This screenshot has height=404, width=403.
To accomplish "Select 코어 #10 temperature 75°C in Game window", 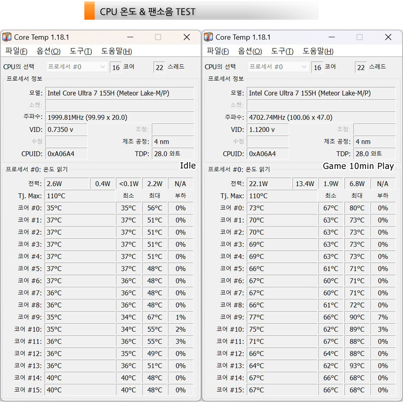I will click(x=282, y=329).
